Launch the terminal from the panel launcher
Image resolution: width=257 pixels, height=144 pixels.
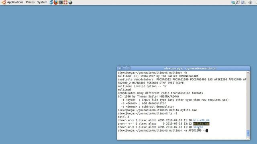point(61,2)
